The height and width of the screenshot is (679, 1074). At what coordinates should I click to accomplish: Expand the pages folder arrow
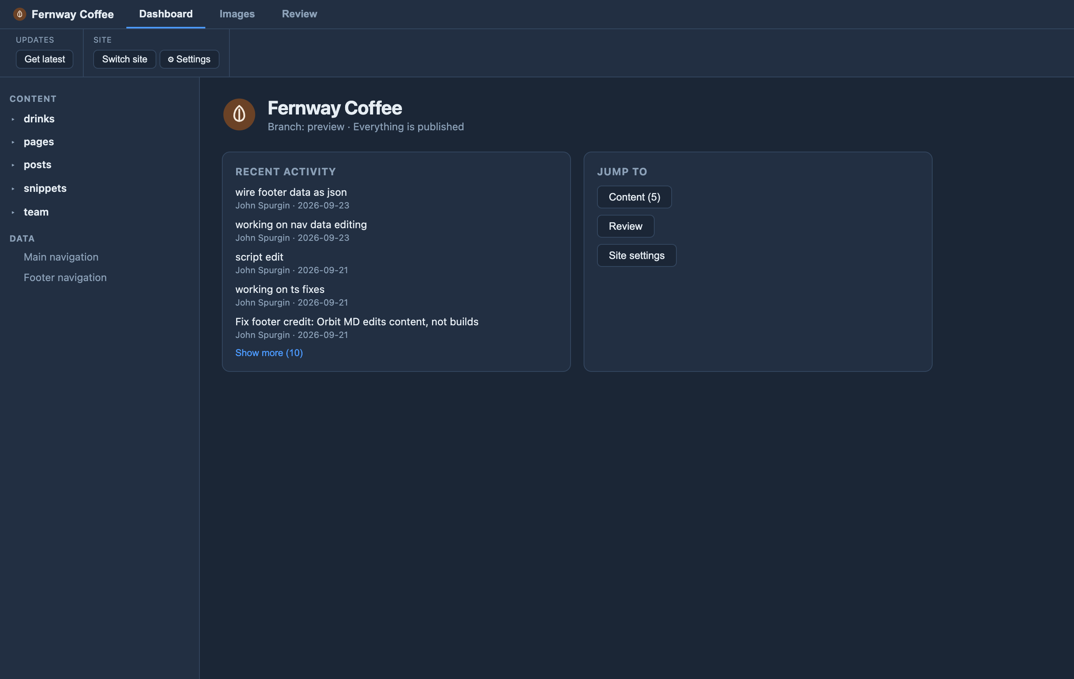coord(13,142)
